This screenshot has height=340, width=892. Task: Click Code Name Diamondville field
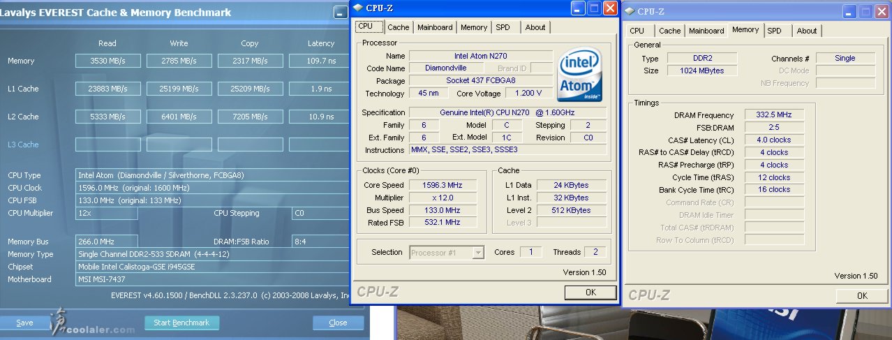pyautogui.click(x=446, y=68)
